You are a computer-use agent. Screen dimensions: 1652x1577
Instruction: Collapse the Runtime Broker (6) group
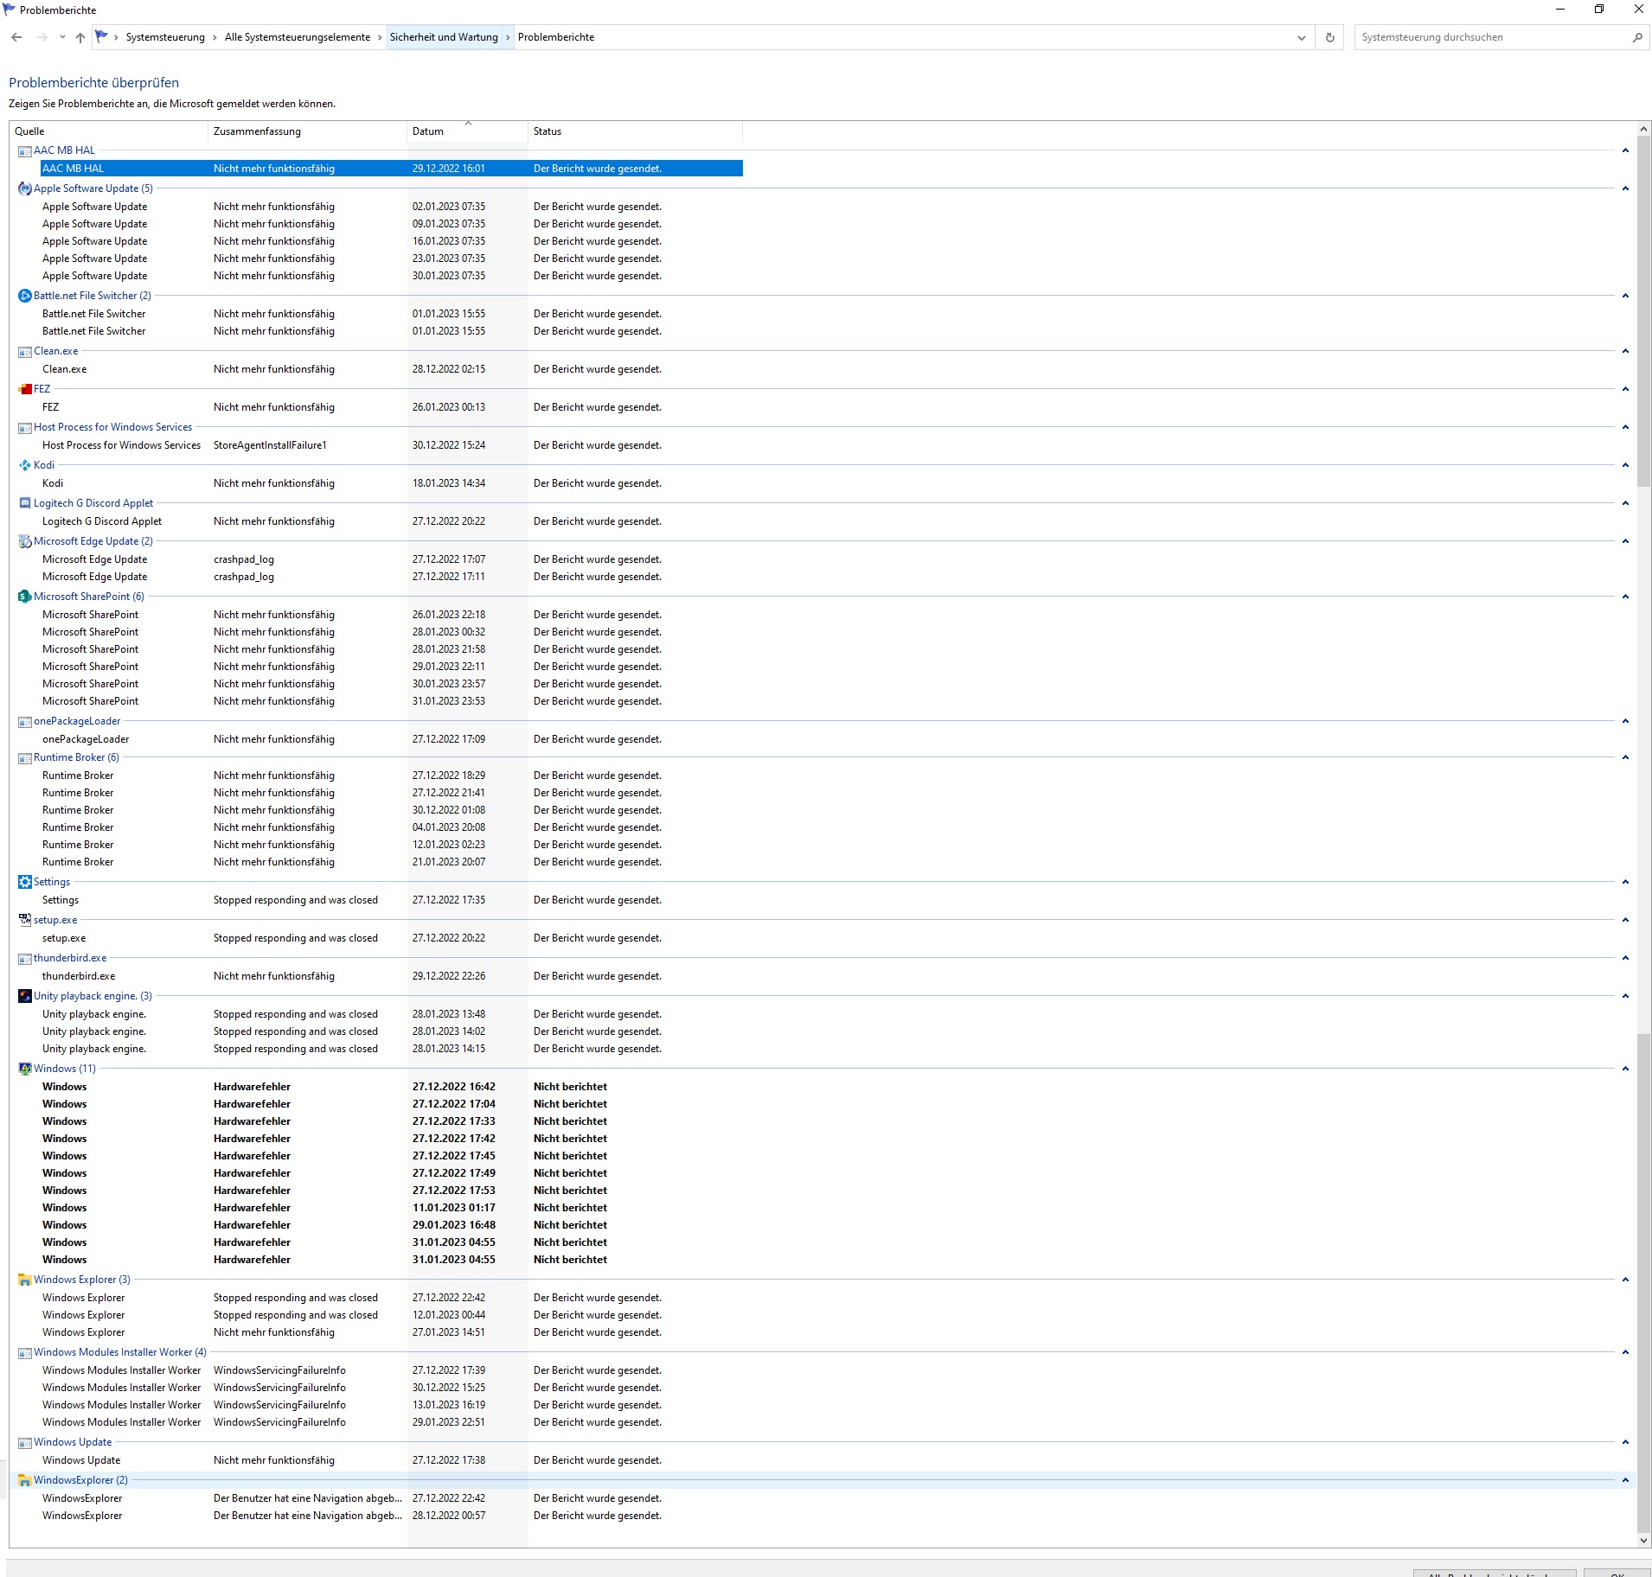[x=1625, y=757]
